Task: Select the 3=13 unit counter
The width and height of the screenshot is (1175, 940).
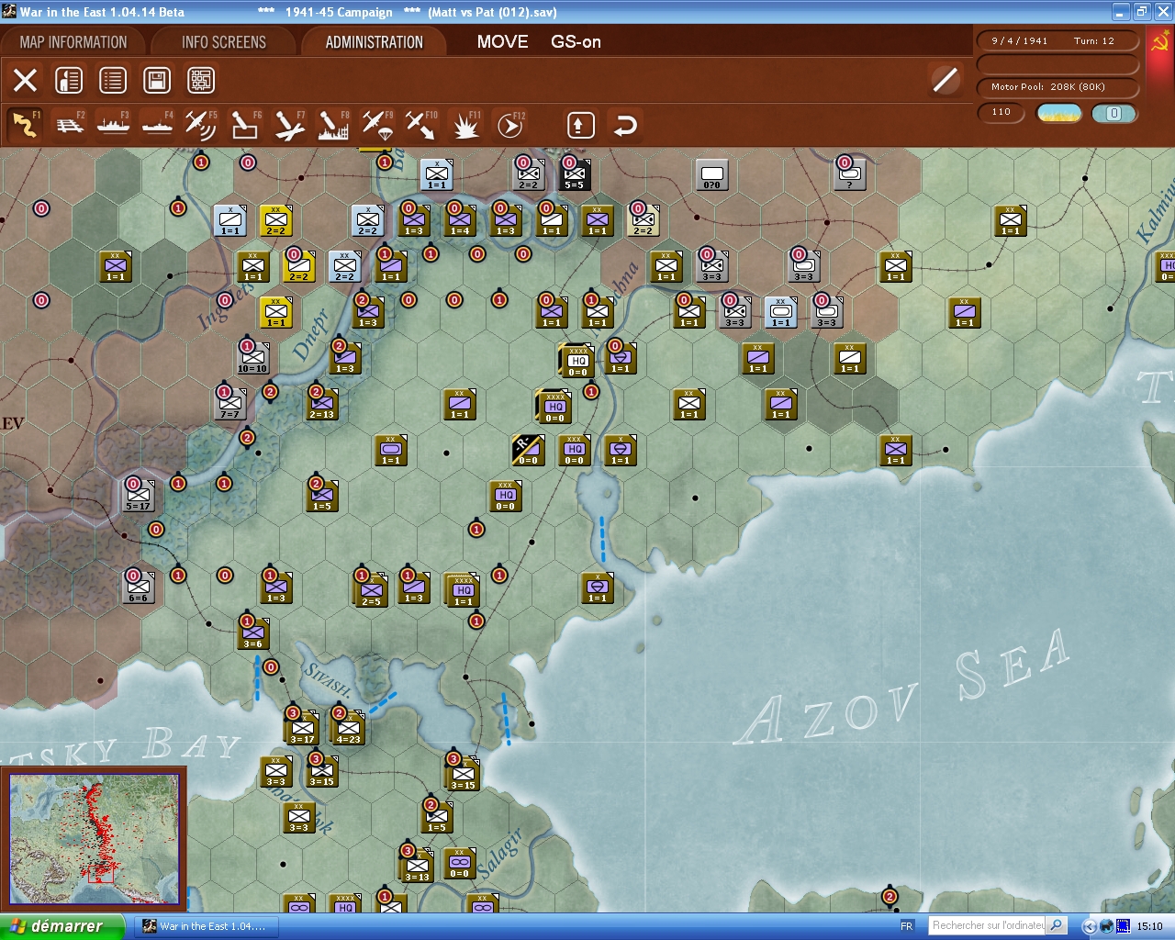Action: 416,865
